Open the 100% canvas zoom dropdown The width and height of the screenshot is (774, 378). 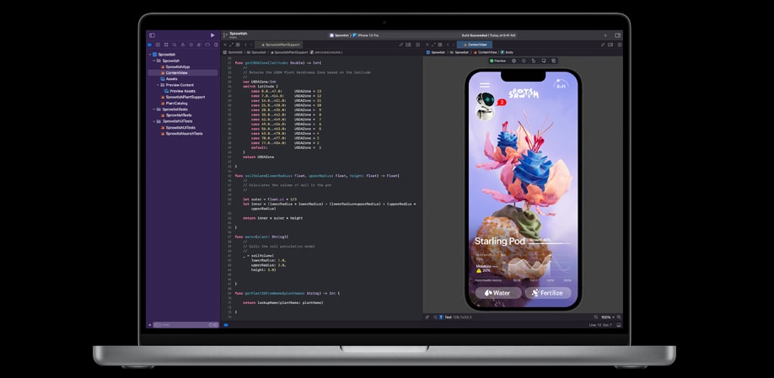click(x=607, y=317)
